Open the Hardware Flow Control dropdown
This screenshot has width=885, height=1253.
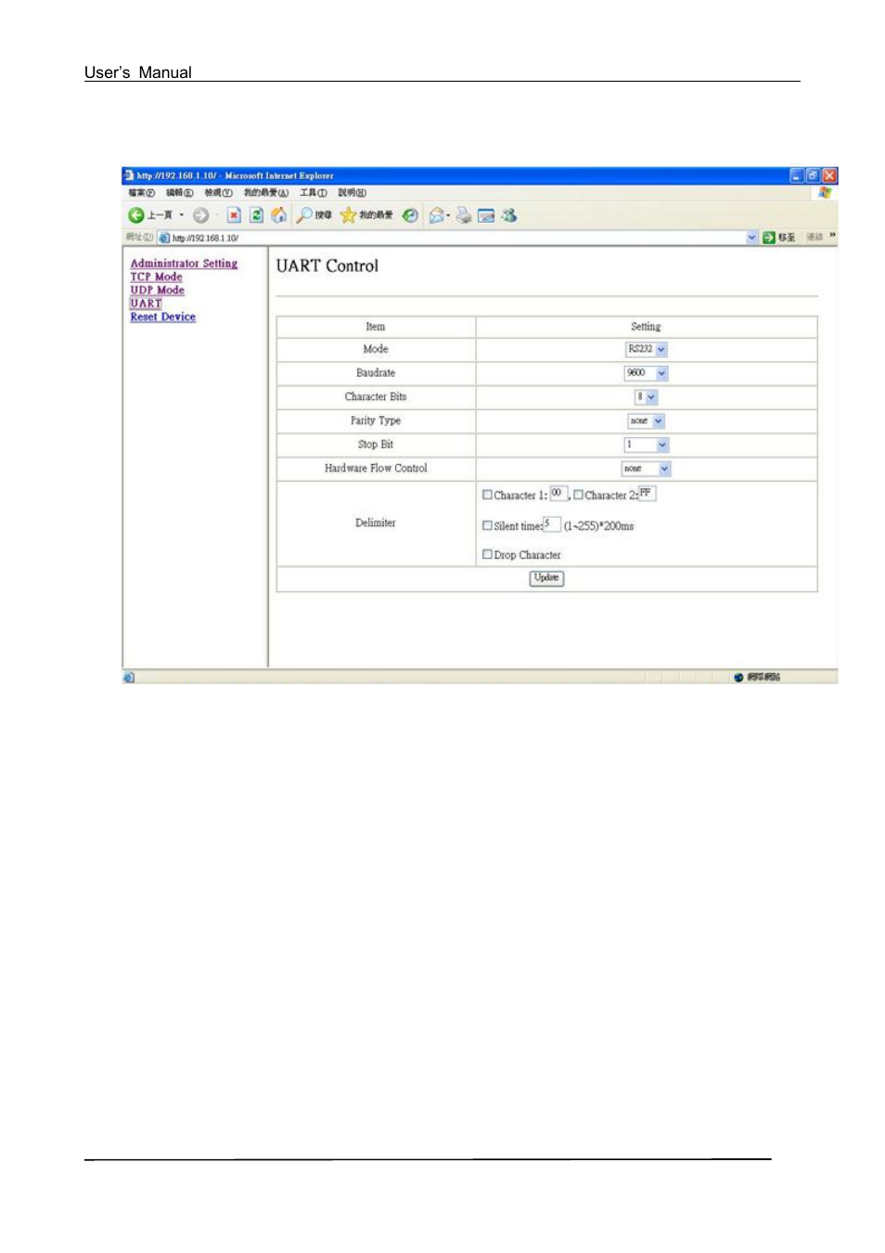point(647,470)
